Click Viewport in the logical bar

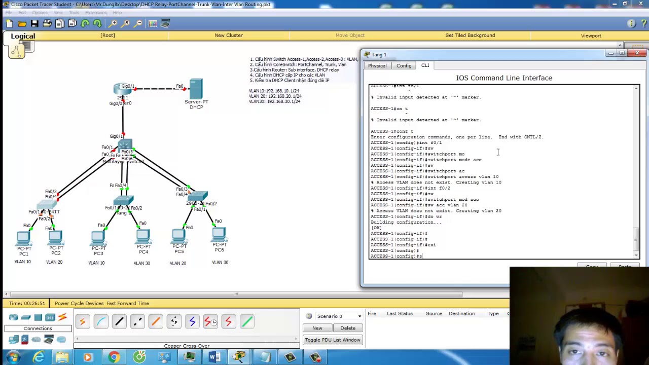(591, 35)
